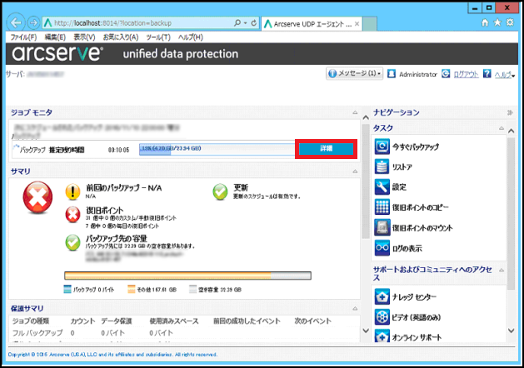Click the カウント column header
This screenshot has height=368, width=524.
click(82, 321)
